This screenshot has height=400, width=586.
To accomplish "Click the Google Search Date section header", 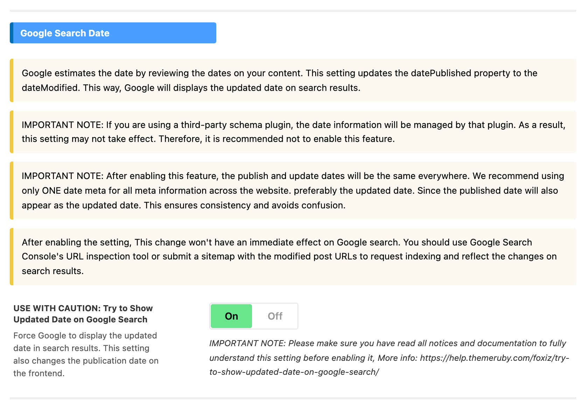I will point(113,33).
